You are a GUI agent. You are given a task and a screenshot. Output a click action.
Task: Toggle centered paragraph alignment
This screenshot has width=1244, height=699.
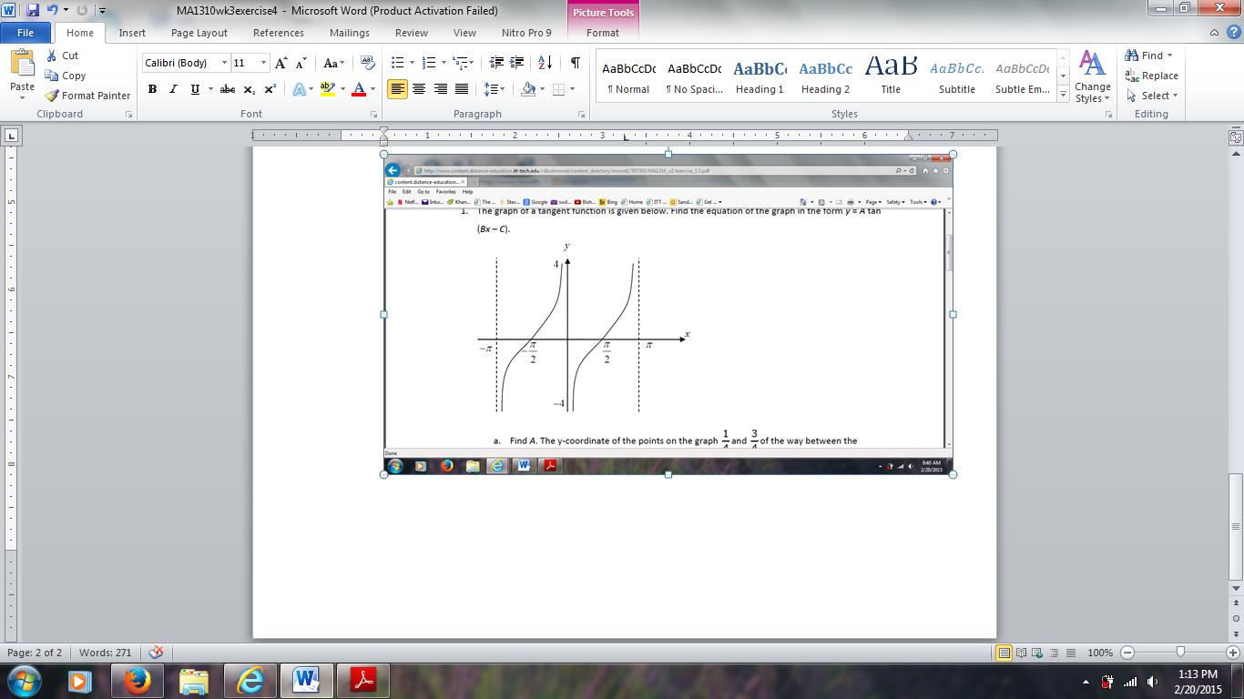click(418, 90)
